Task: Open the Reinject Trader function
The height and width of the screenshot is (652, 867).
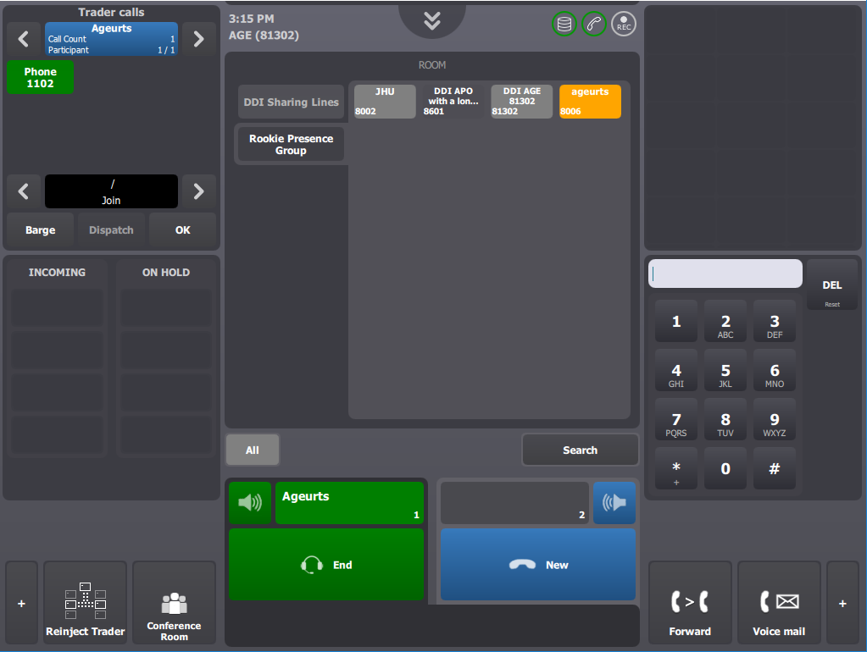Action: [85, 603]
